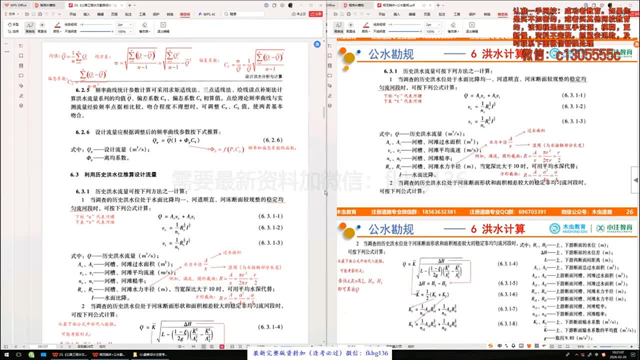Open pen color picker in left window
640x360 pixels.
[x=57, y=27]
